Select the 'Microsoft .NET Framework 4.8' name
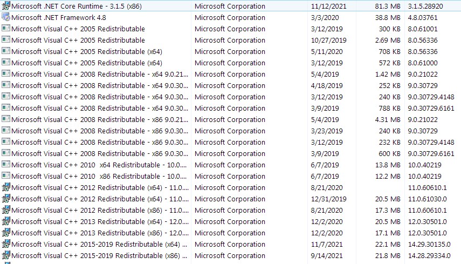 [59, 18]
